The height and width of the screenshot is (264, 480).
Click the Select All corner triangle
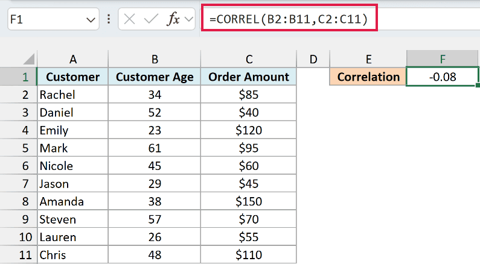click(x=29, y=58)
